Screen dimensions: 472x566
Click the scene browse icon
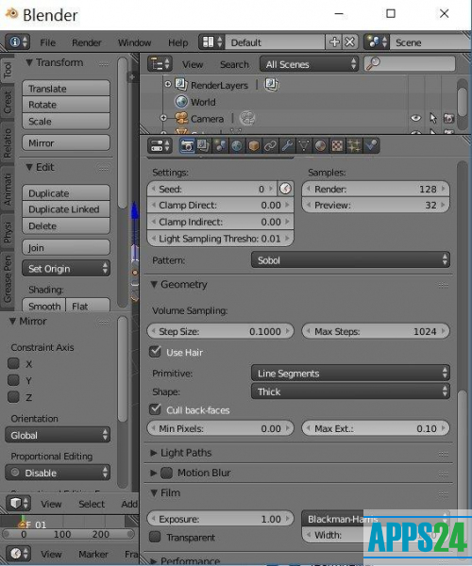coord(377,42)
